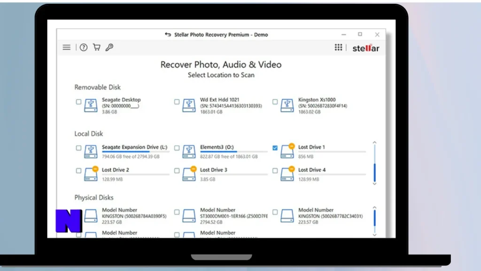Click the Physical Disks scrollbar thumb
This screenshot has width=481, height=271.
pos(374,218)
